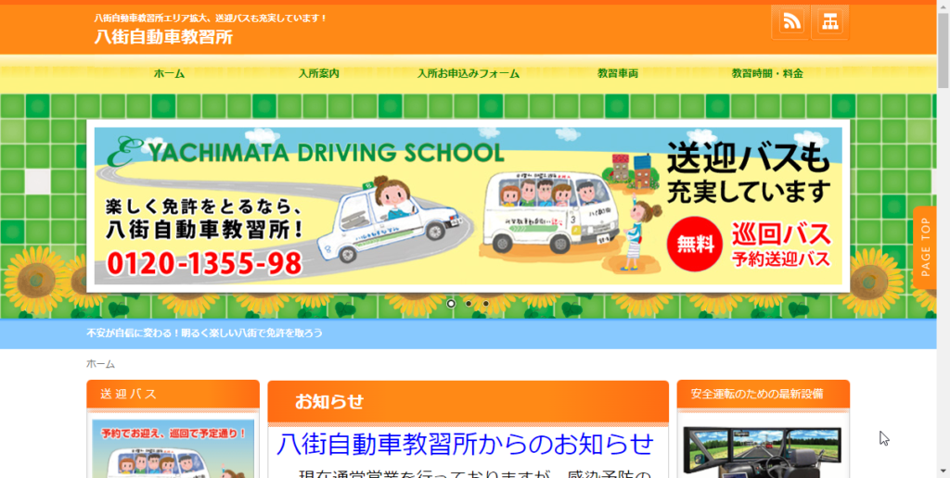Open the shuttle bus thumbnail image

[173, 448]
